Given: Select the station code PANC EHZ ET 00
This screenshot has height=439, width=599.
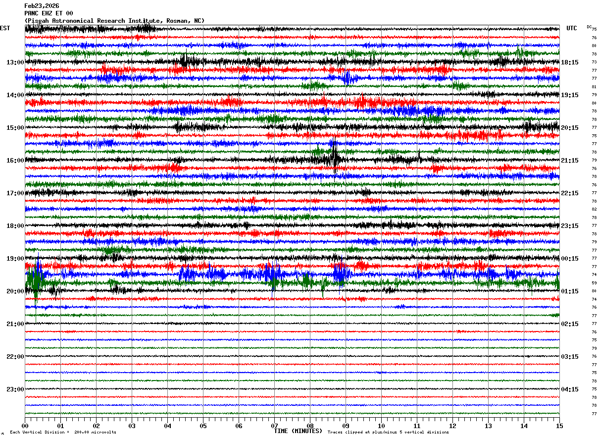Looking at the screenshot, I should tap(49, 13).
